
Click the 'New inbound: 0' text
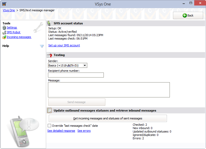143,128
